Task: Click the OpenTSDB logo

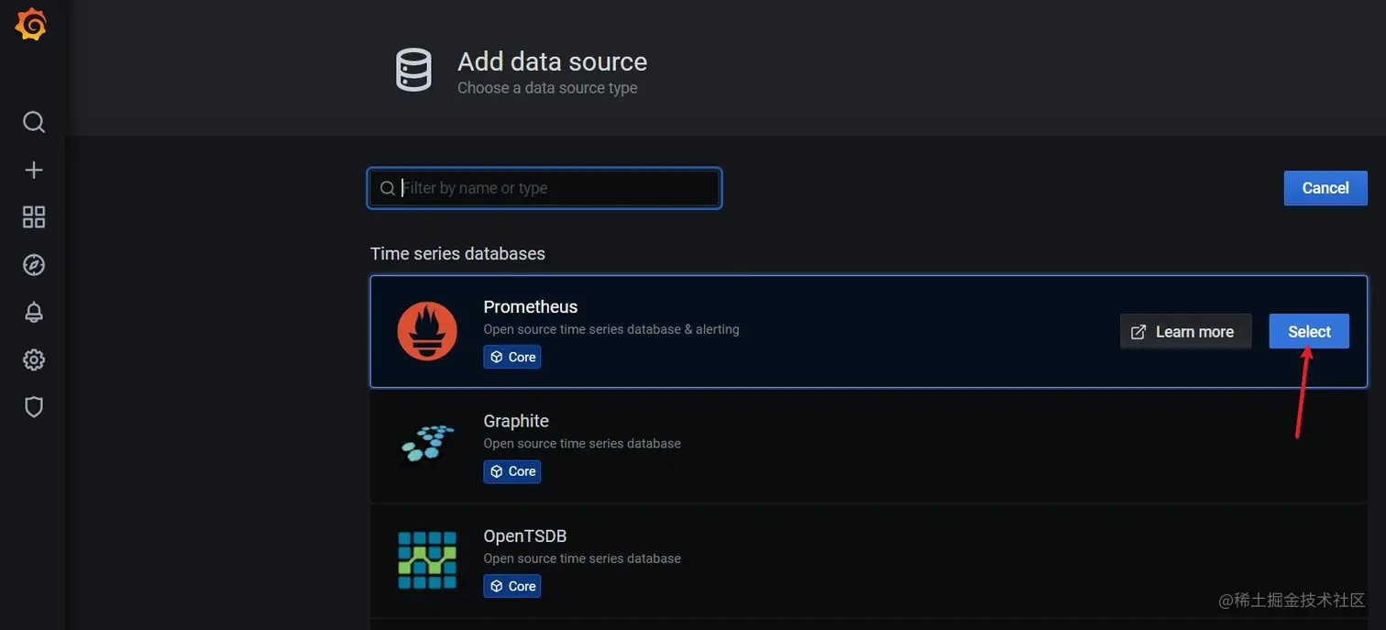Action: (x=427, y=559)
